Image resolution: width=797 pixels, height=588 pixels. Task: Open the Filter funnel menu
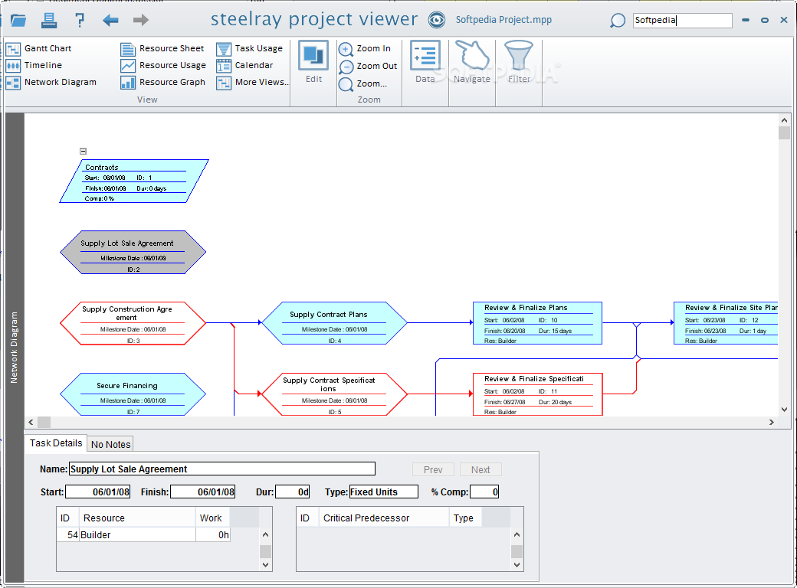(x=519, y=61)
